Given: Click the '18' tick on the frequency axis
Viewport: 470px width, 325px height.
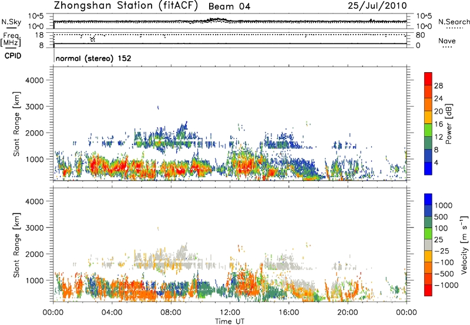Looking at the screenshot, I should pyautogui.click(x=39, y=35).
